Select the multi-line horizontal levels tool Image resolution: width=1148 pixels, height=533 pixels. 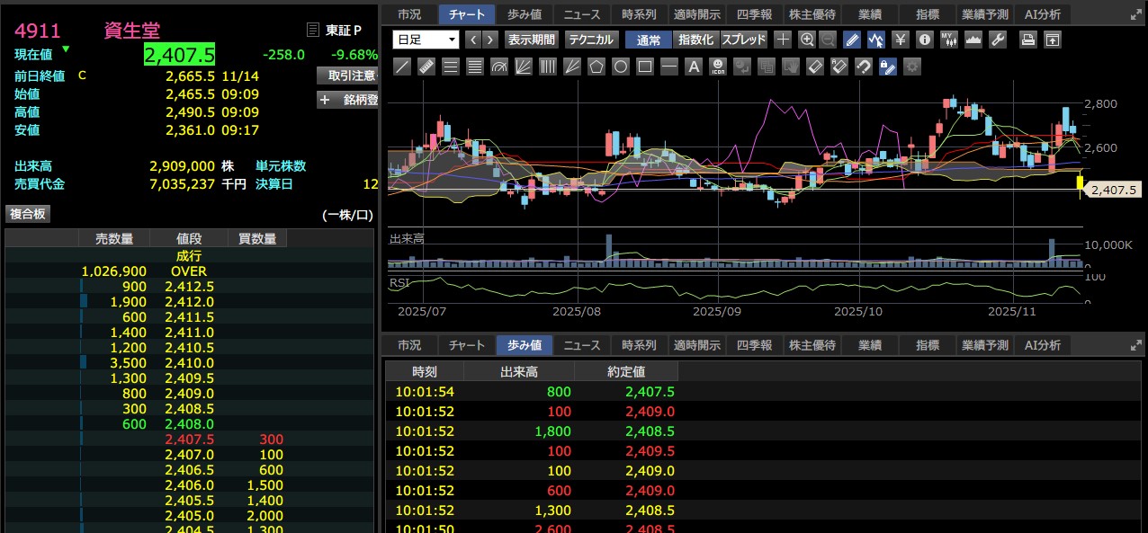click(x=476, y=67)
